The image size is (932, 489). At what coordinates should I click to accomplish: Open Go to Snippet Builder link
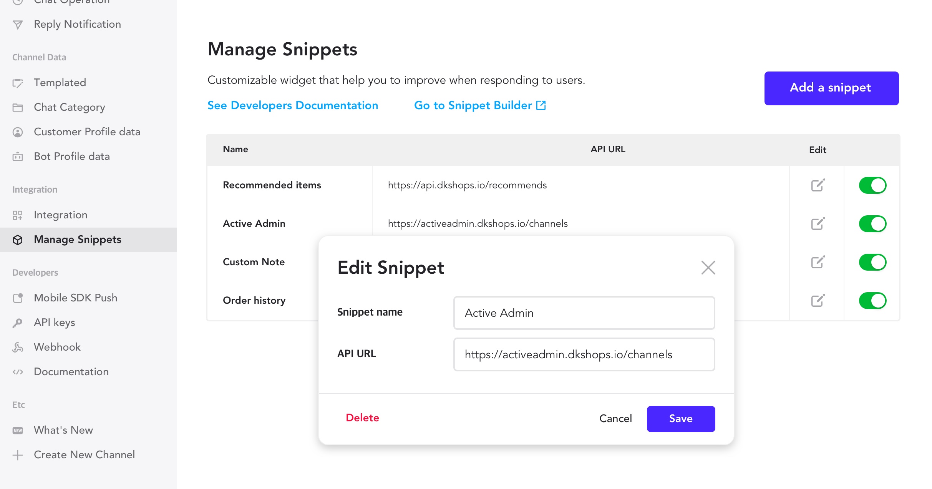point(479,105)
